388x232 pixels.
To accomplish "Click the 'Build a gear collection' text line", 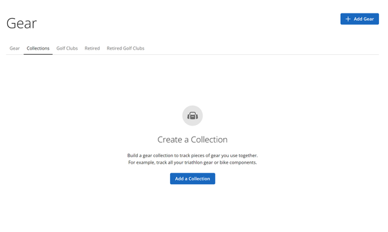I will click(x=193, y=155).
